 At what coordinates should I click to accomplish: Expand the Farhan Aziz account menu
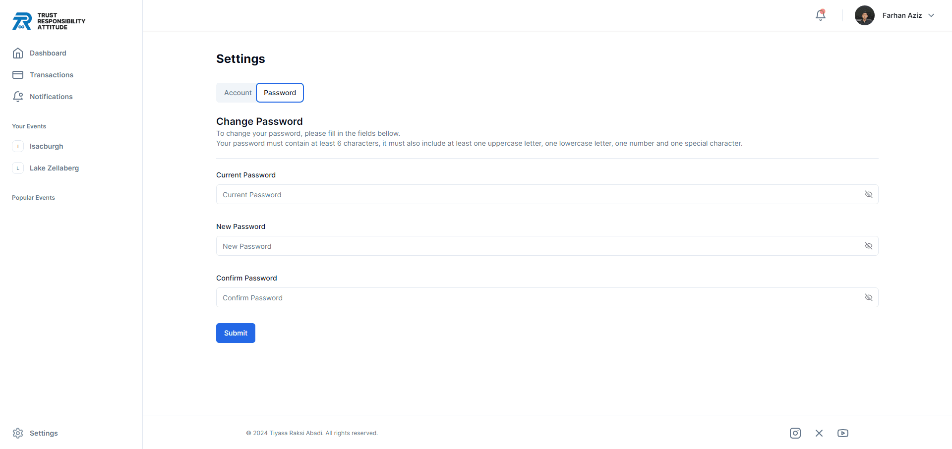tap(933, 15)
